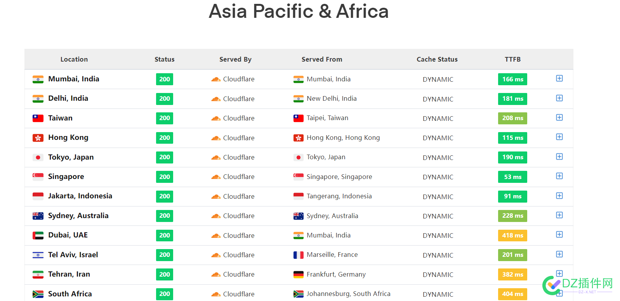Click the DYNAMIC cache status for Sydney

(x=438, y=216)
